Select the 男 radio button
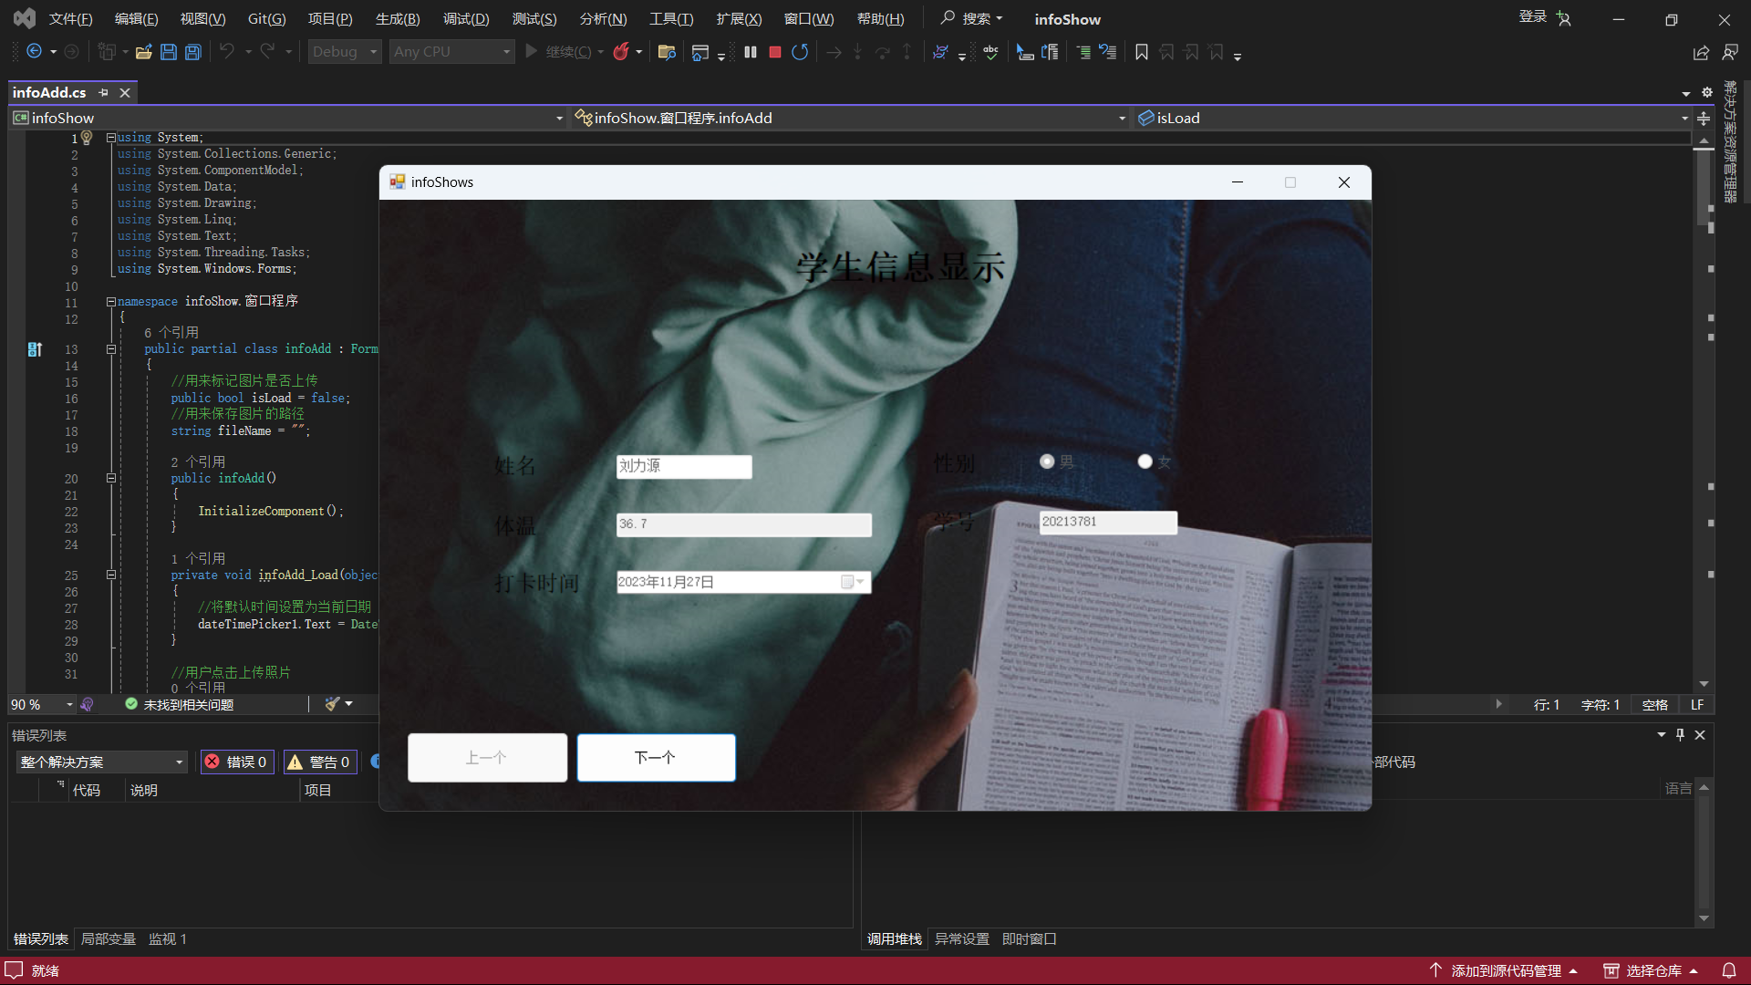Image resolution: width=1751 pixels, height=985 pixels. [1047, 461]
